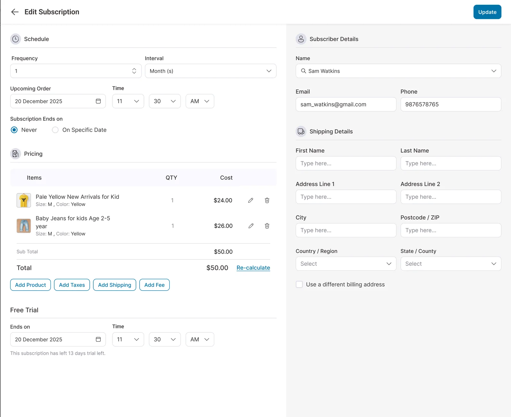Click Add Fee button

point(155,285)
